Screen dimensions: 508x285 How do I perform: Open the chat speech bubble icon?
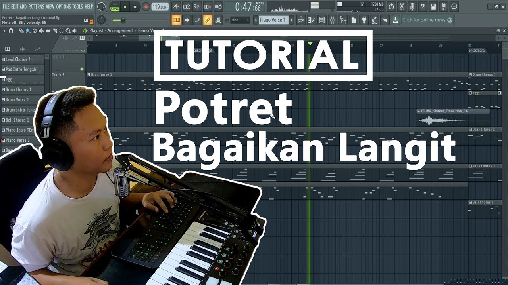pyautogui.click(x=454, y=7)
